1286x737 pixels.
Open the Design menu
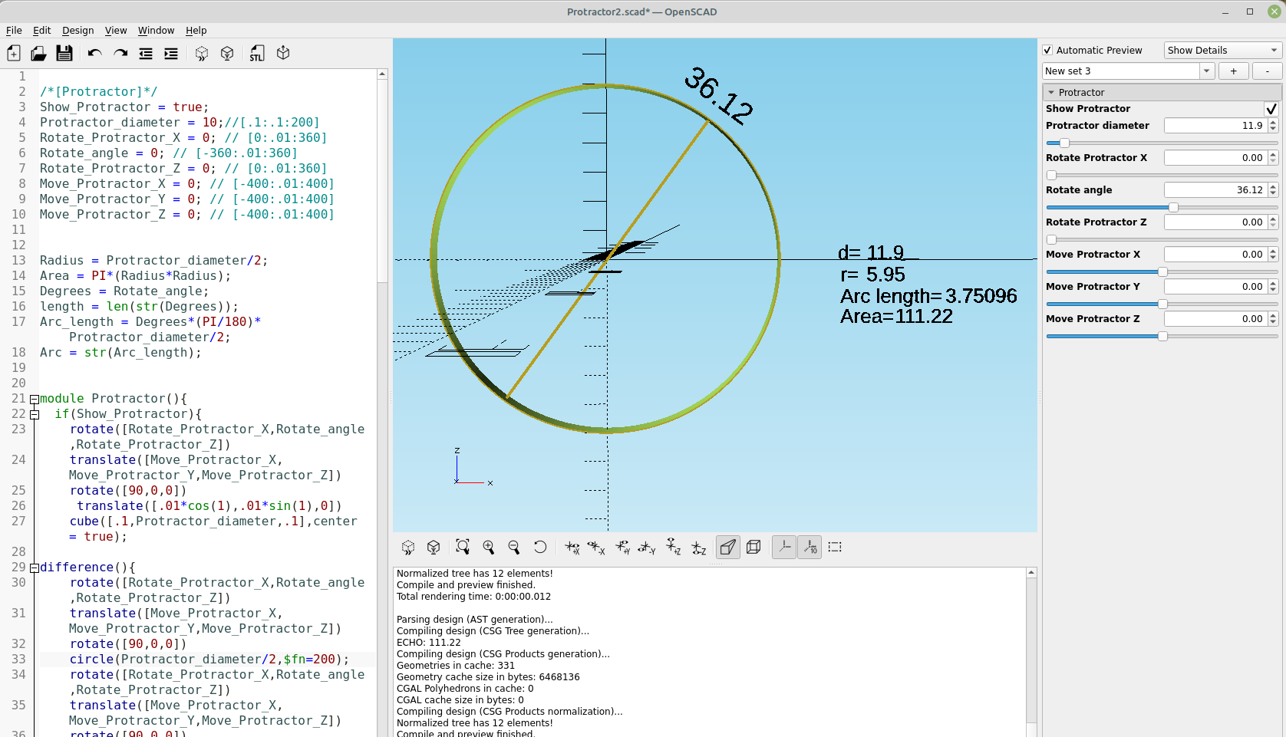[77, 31]
